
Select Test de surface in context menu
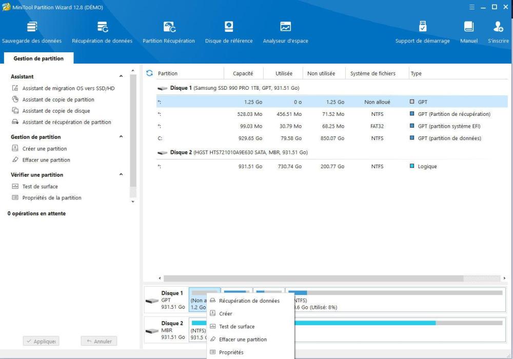point(236,327)
